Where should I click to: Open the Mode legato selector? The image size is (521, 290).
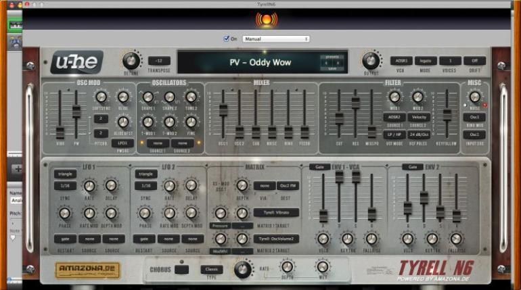point(426,61)
